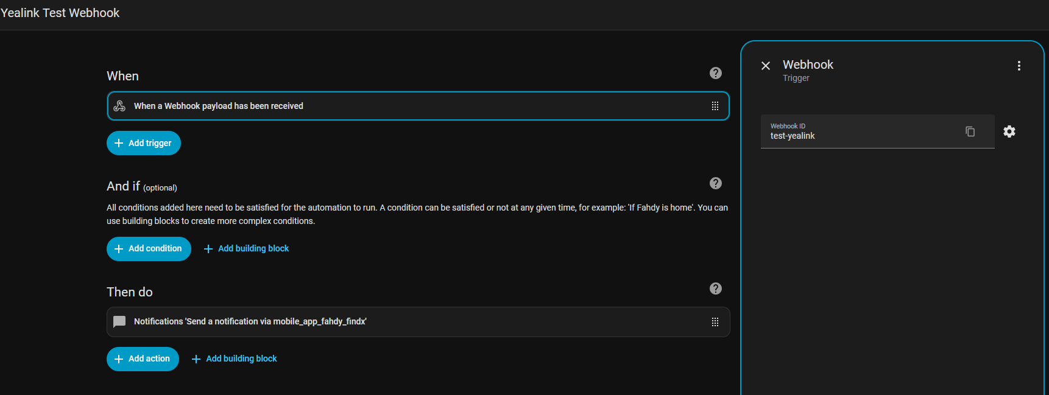Click the chat bubble icon on the notification action
Screen dimensions: 1049x395
coord(120,321)
